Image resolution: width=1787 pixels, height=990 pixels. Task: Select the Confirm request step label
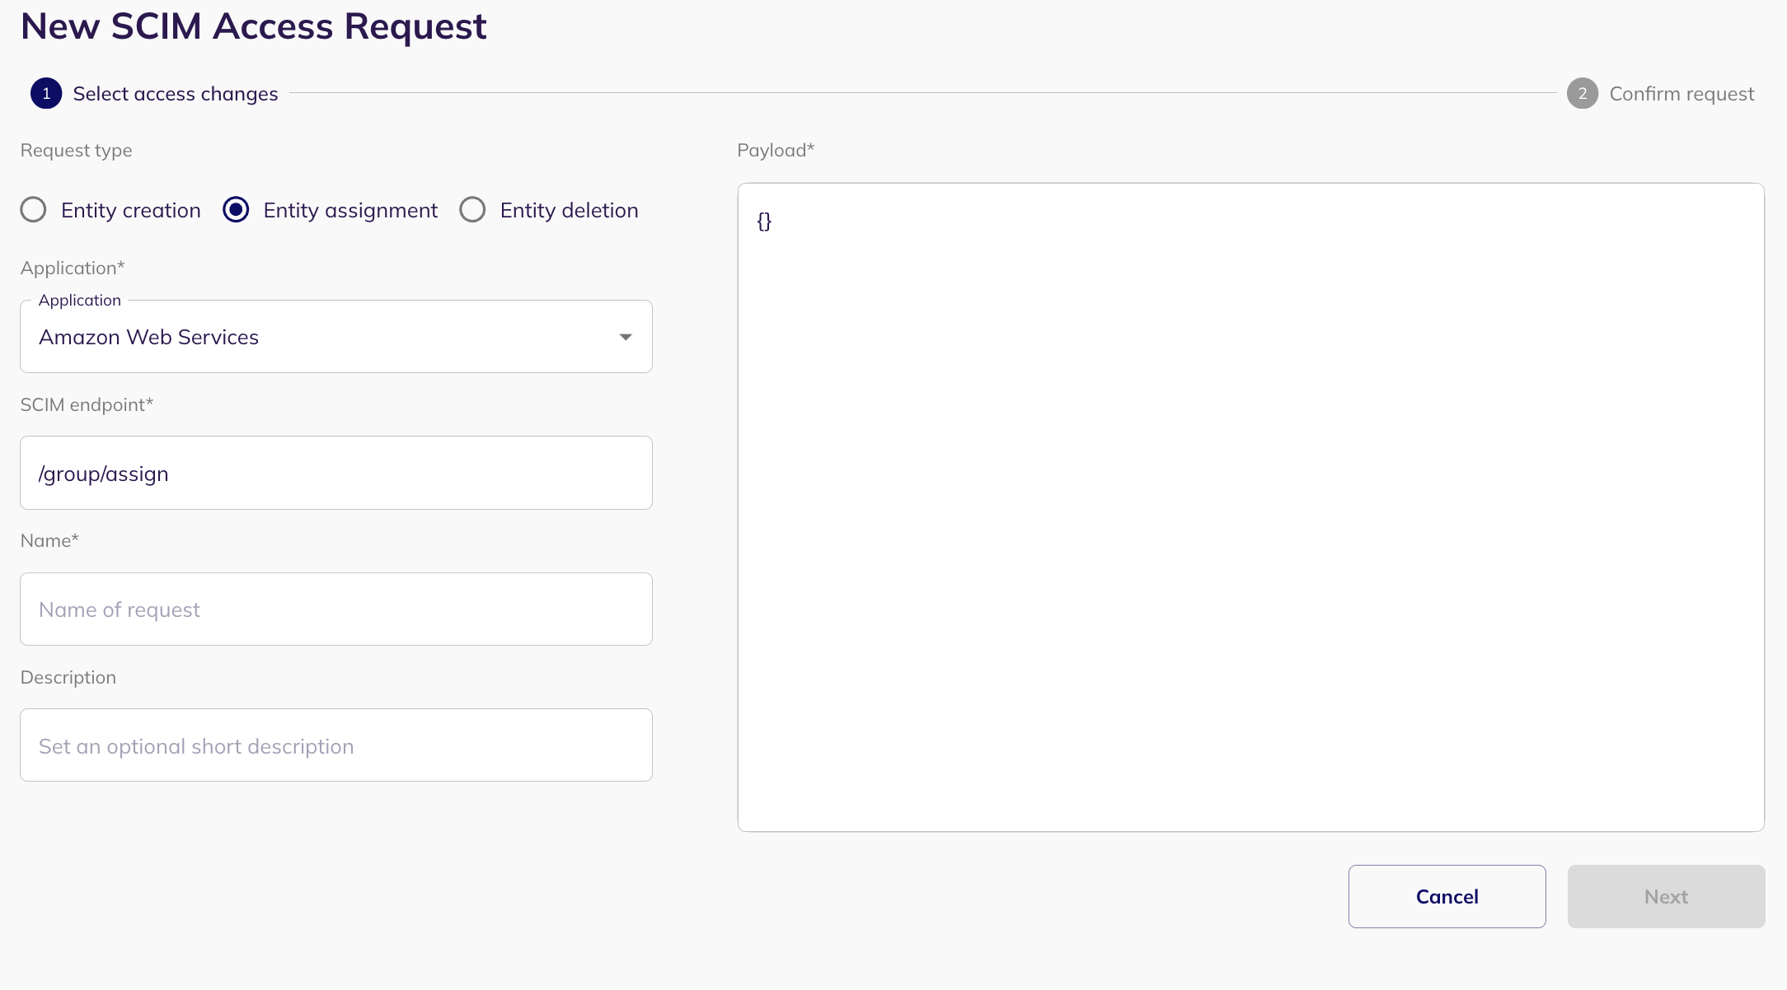[1681, 94]
